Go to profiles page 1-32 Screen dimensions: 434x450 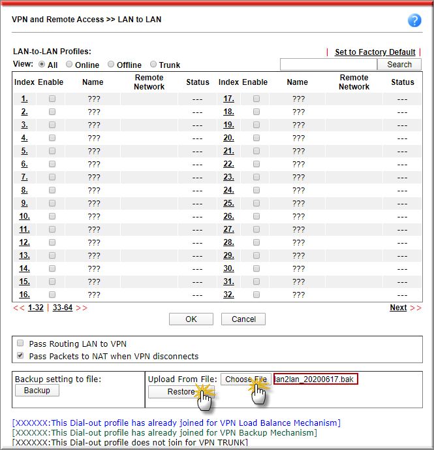click(x=36, y=308)
